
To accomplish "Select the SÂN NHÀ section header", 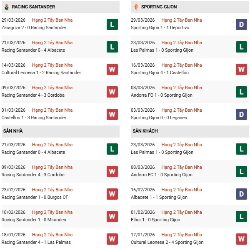I will click(x=13, y=131).
